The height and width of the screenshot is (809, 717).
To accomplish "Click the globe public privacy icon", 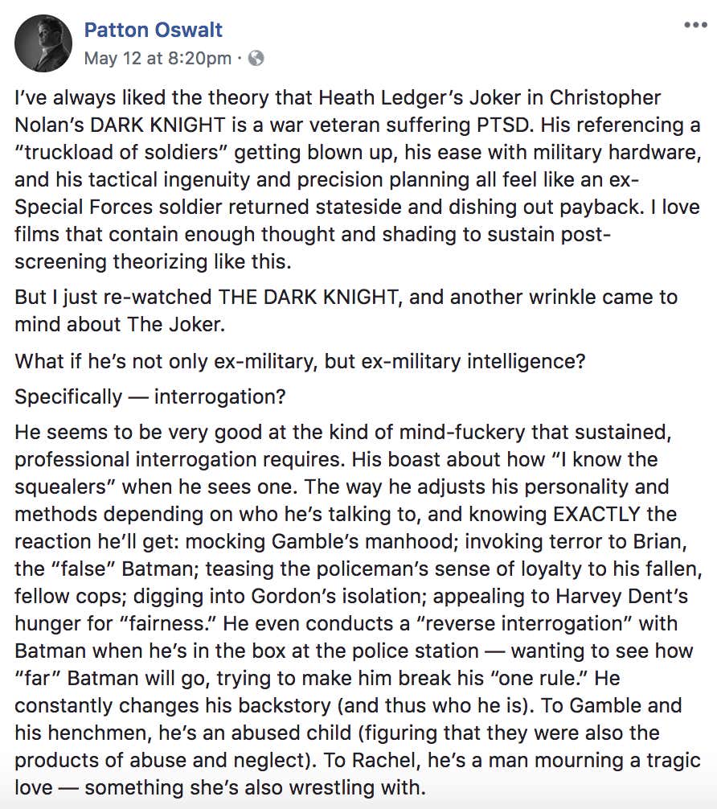I will (x=256, y=58).
